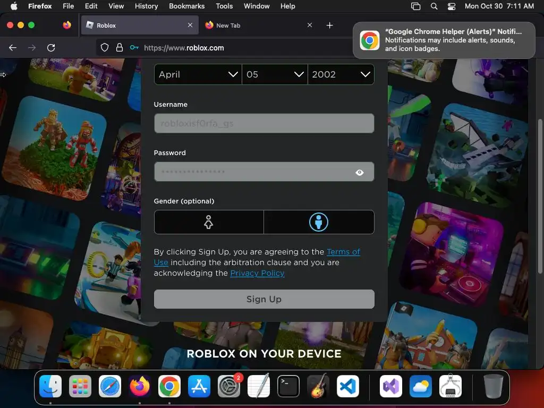This screenshot has height=408, width=544.
Task: Open GarageBand from the dock
Action: 318,386
